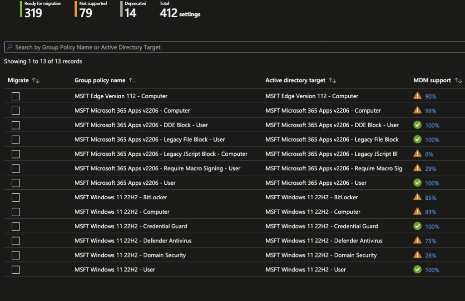Click warning icon for Edge Version 112 row

(x=417, y=96)
